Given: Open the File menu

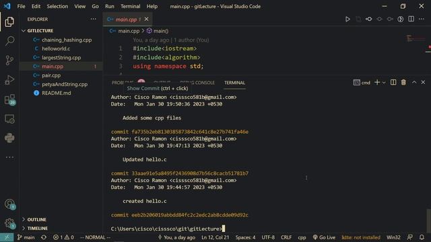Looking at the screenshot, I should [21, 6].
